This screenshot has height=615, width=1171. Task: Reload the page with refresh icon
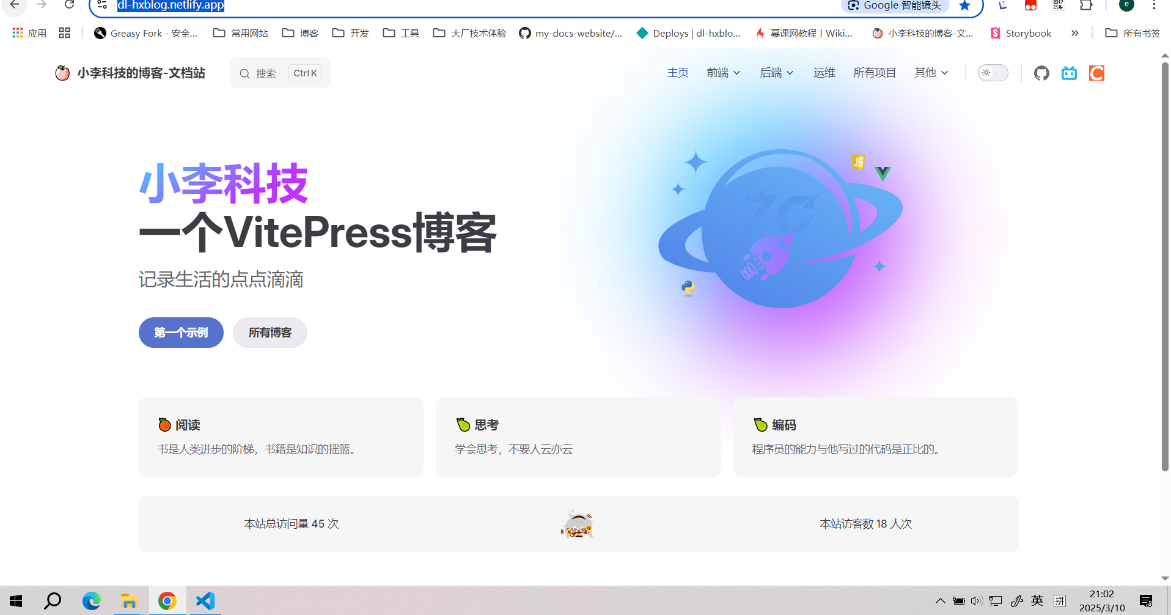click(x=69, y=5)
